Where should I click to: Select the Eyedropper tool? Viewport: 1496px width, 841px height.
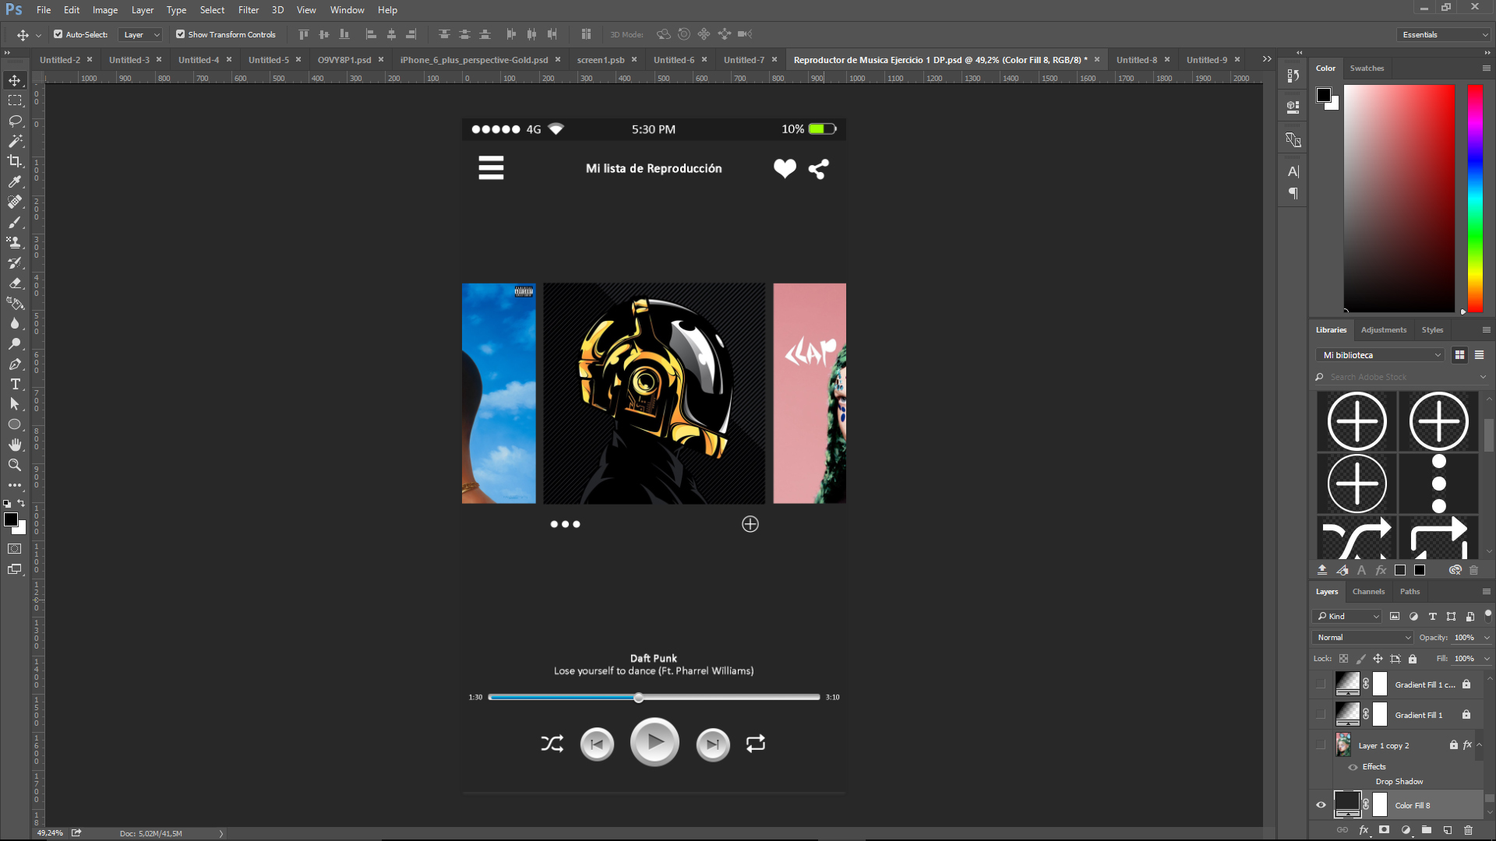[x=15, y=181]
